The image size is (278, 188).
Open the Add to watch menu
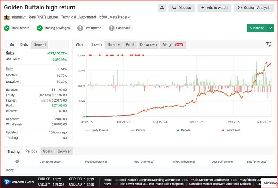tap(214, 8)
